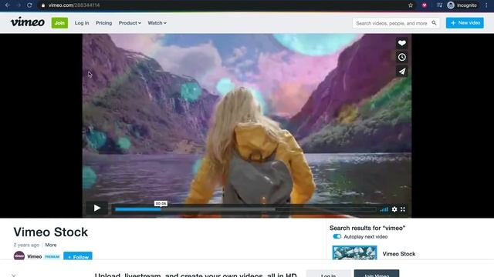Viewport: 494px width, 277px height.
Task: Expand the Watch dropdown menu
Action: (157, 23)
